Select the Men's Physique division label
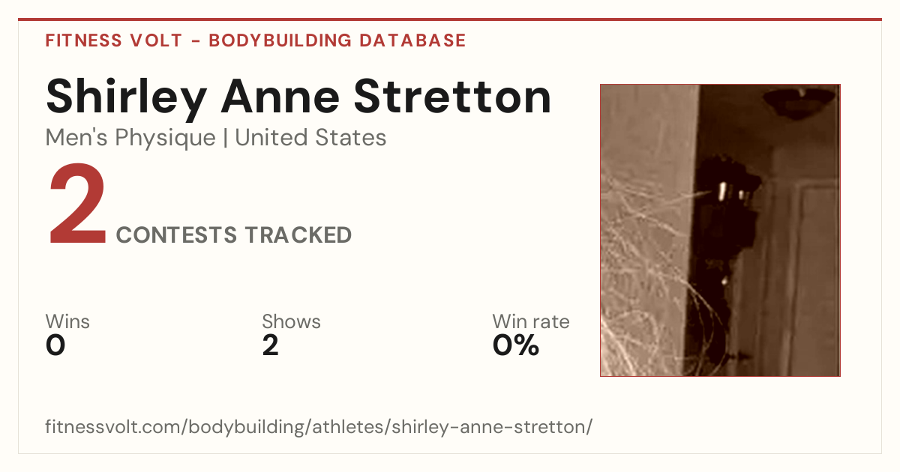This screenshot has height=472, width=900. point(130,138)
